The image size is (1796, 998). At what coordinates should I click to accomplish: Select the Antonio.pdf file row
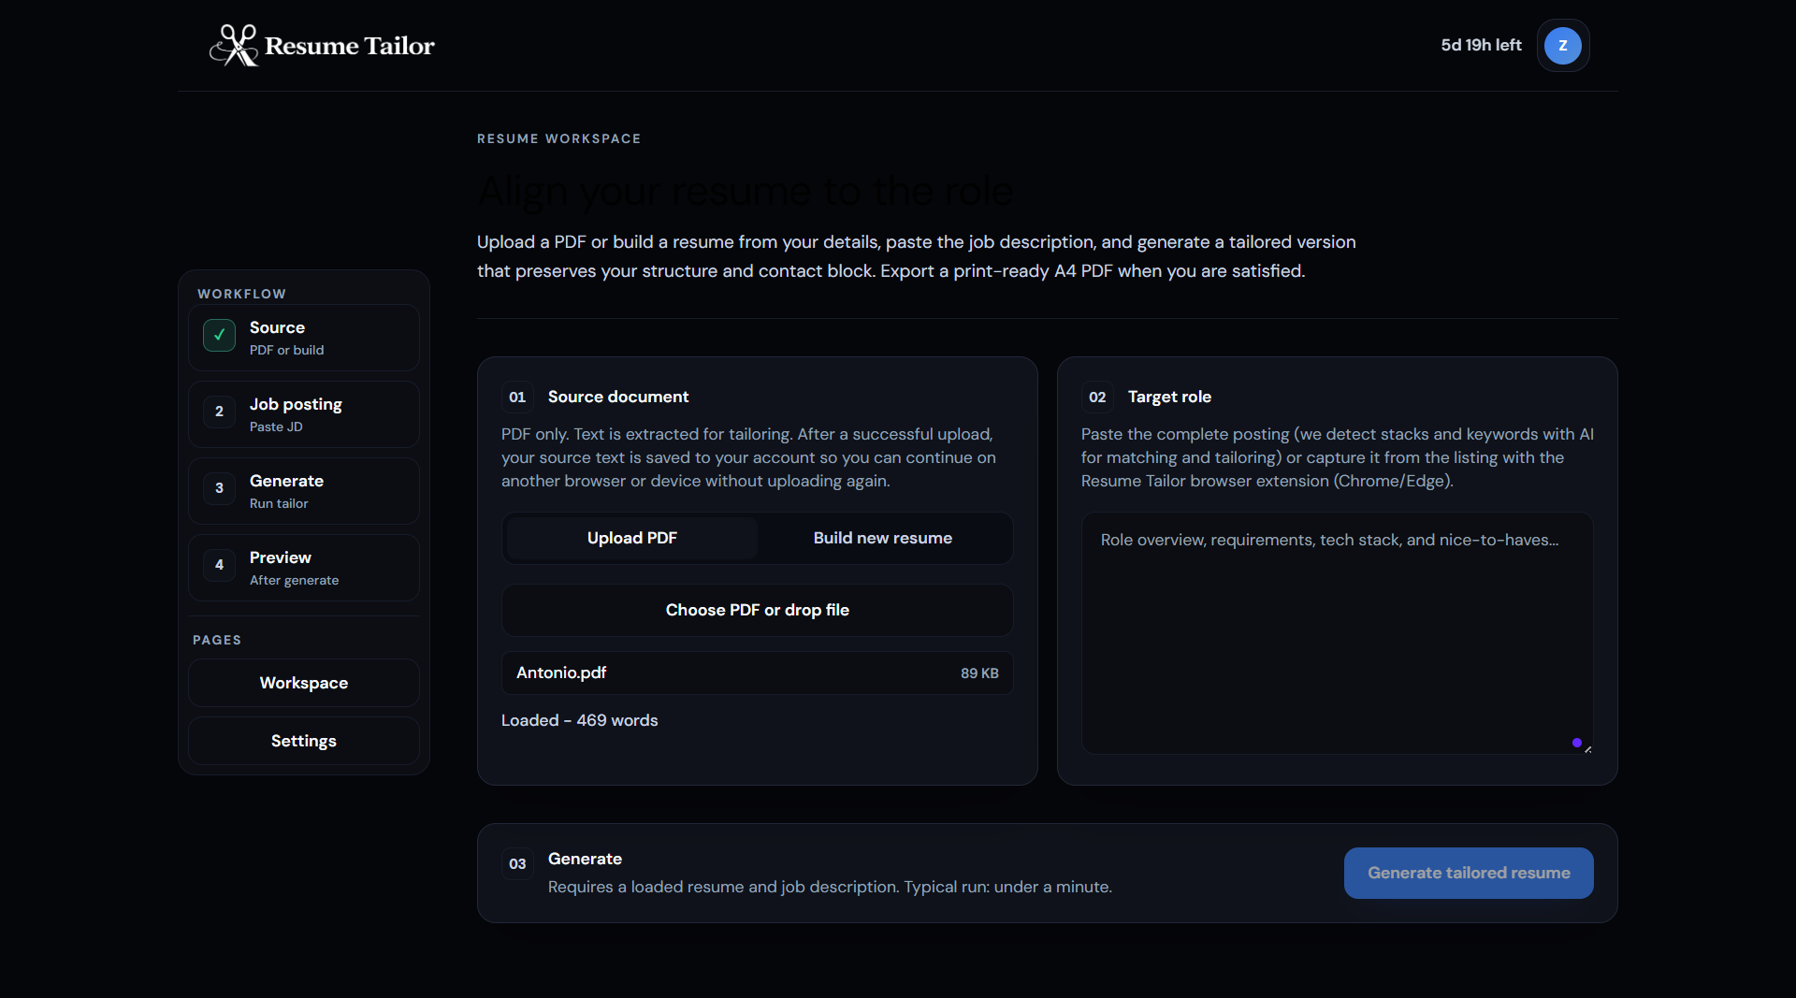[x=758, y=673]
